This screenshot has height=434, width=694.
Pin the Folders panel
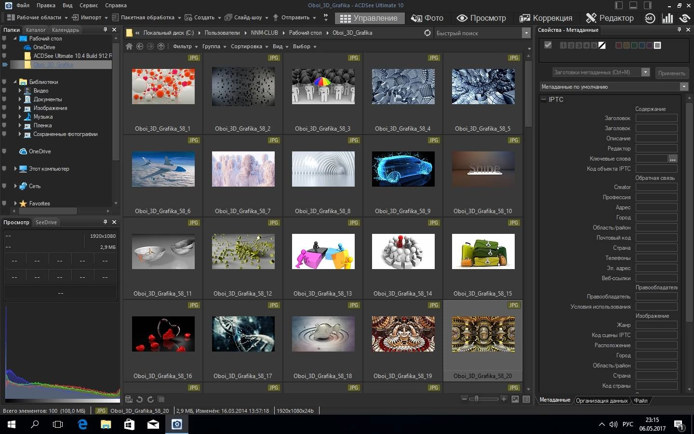pos(105,29)
